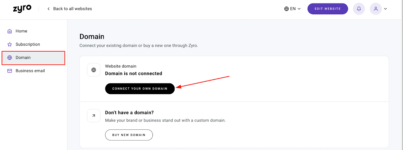The image size is (403, 150).
Task: Click the Subscription star icon
Action: coord(10,45)
